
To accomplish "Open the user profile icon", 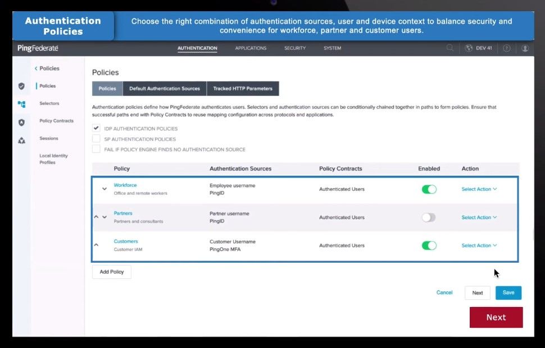I will tap(525, 48).
